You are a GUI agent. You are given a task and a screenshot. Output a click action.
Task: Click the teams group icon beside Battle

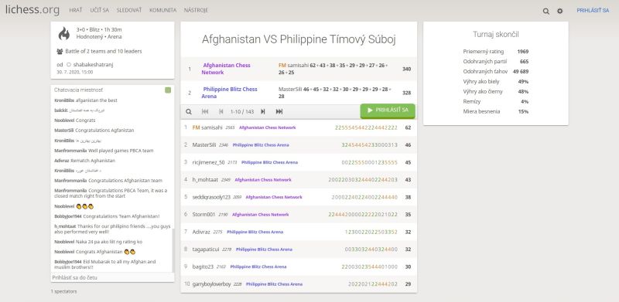[x=60, y=51]
